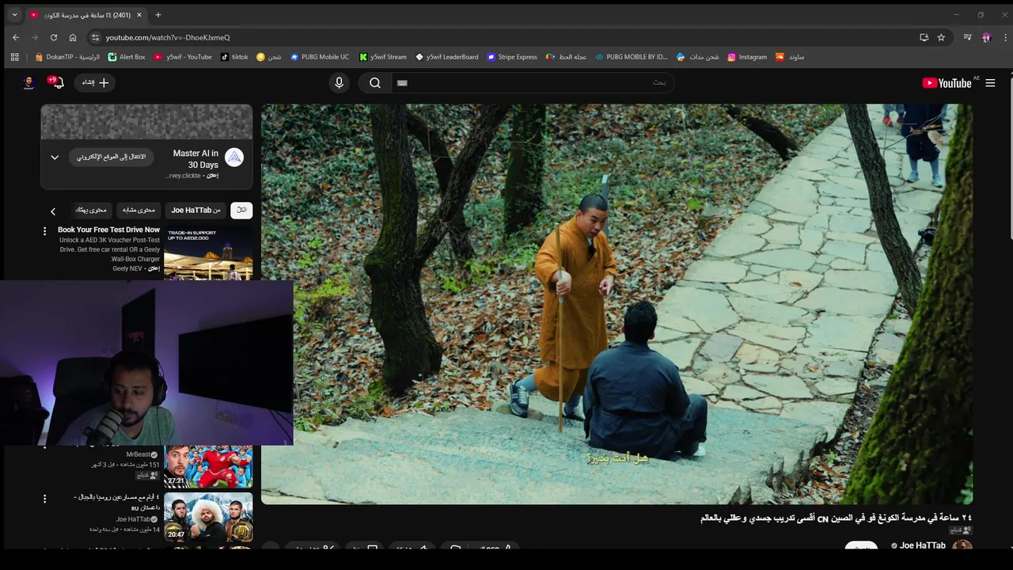Open the apps grid in bookmarks bar
Viewport: 1013px width, 570px height.
point(14,57)
